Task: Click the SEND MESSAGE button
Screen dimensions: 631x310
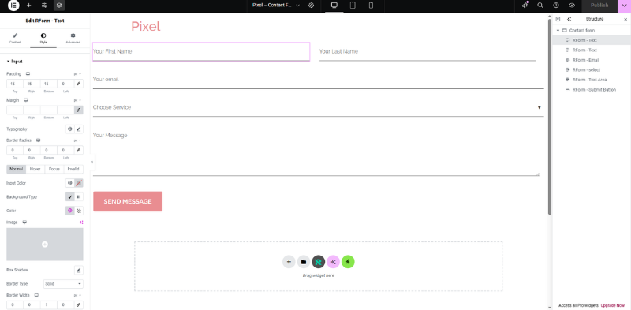Action: pyautogui.click(x=128, y=201)
